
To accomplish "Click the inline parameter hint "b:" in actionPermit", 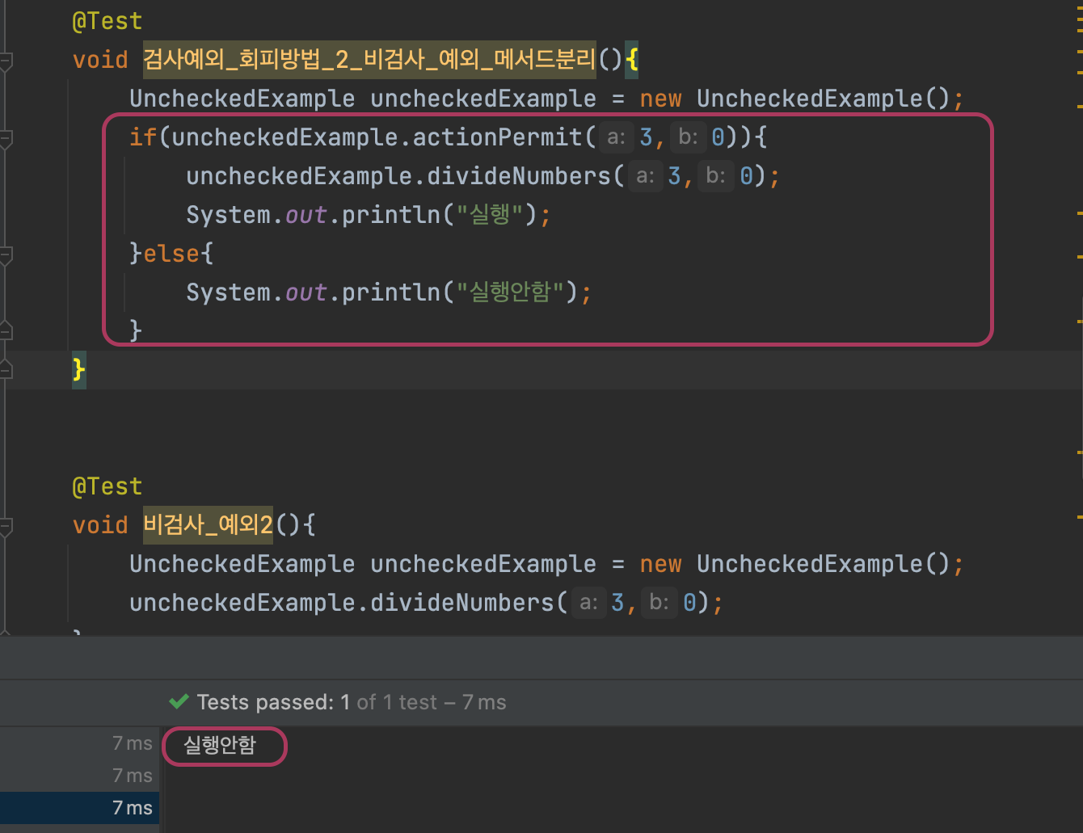I will (x=688, y=137).
